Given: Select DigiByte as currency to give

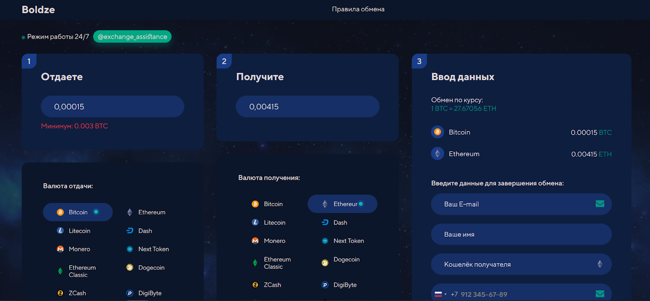Looking at the screenshot, I should click(144, 293).
